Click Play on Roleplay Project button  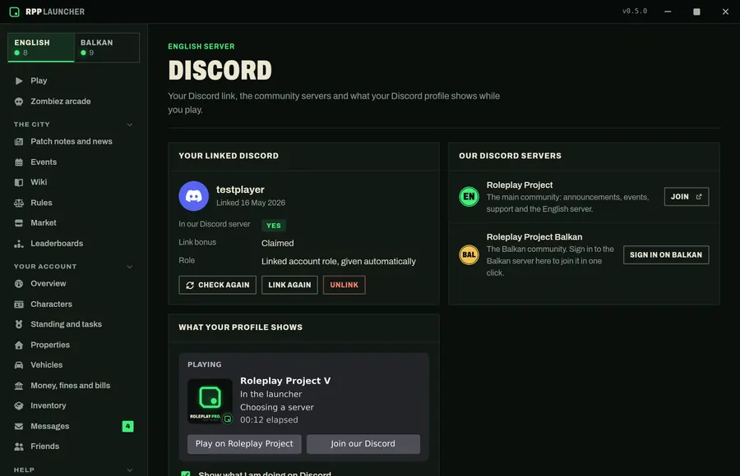(244, 444)
